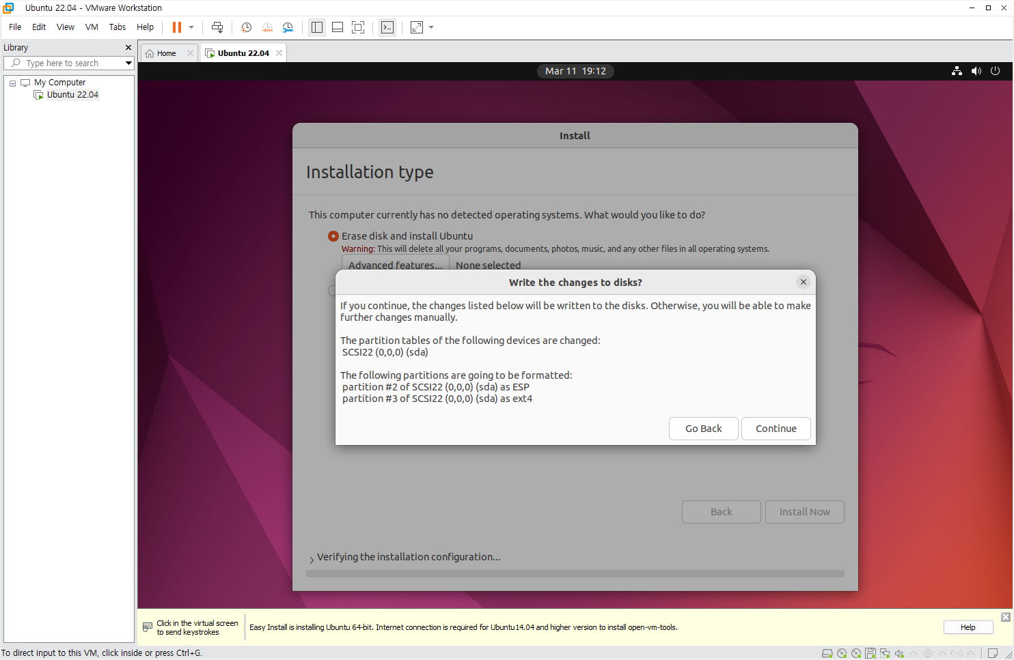This screenshot has width=1014, height=660.
Task: Open the File menu
Action: (x=15, y=27)
